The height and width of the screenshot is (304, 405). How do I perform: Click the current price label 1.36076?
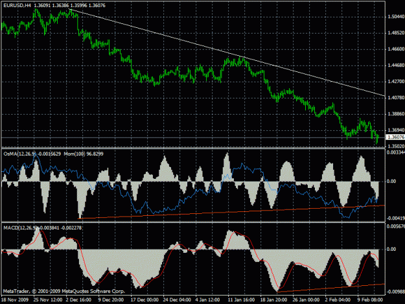pyautogui.click(x=395, y=137)
